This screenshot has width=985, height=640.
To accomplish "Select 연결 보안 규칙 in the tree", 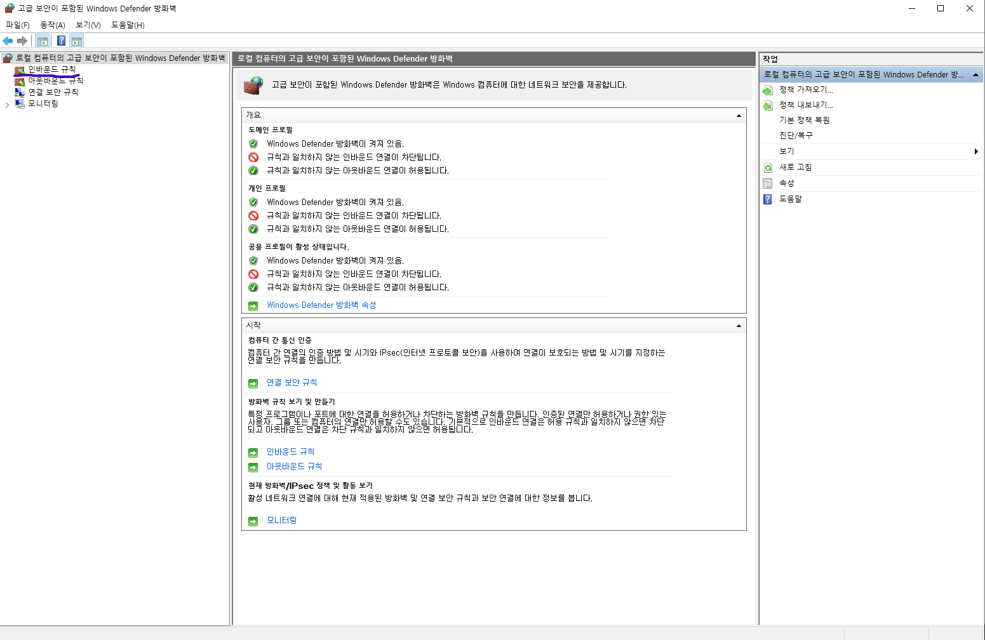I will tap(53, 93).
